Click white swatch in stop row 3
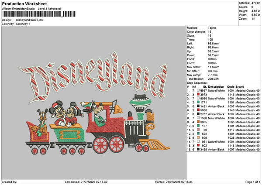262x185 pixels. (x=198, y=98)
